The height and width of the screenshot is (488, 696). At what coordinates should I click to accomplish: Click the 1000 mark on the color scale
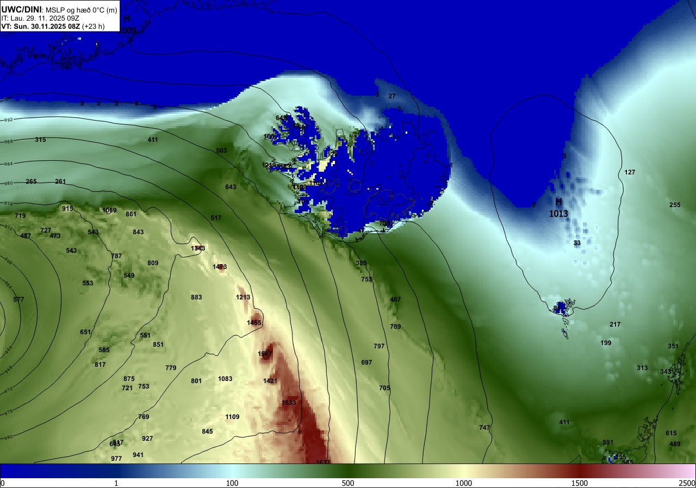[464, 483]
